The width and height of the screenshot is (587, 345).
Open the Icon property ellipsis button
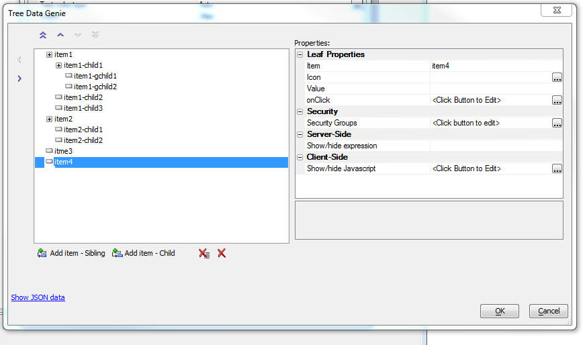coord(557,77)
